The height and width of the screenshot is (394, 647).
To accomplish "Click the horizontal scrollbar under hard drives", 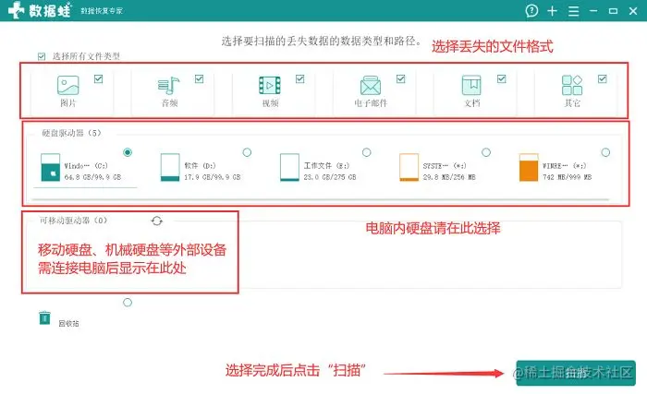I will [x=321, y=200].
